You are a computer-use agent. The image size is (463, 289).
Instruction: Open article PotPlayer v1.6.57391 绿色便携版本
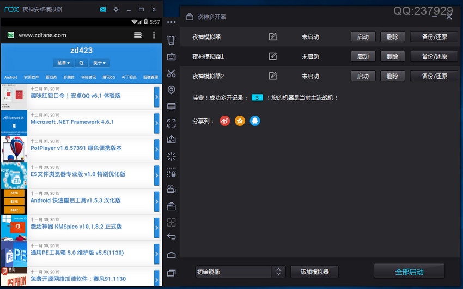tap(76, 148)
